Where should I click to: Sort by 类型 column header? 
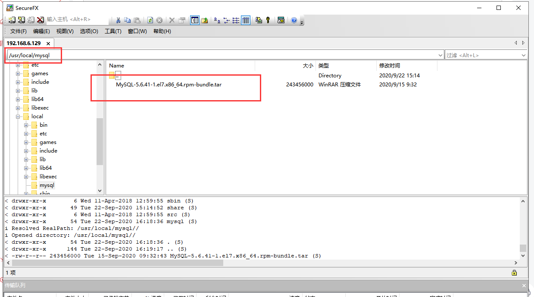pos(346,66)
